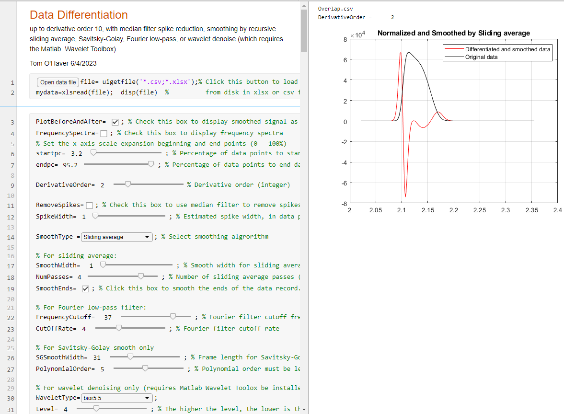Open the WaveletType bior5.5 dropdown
The image size is (564, 414).
tap(116, 398)
